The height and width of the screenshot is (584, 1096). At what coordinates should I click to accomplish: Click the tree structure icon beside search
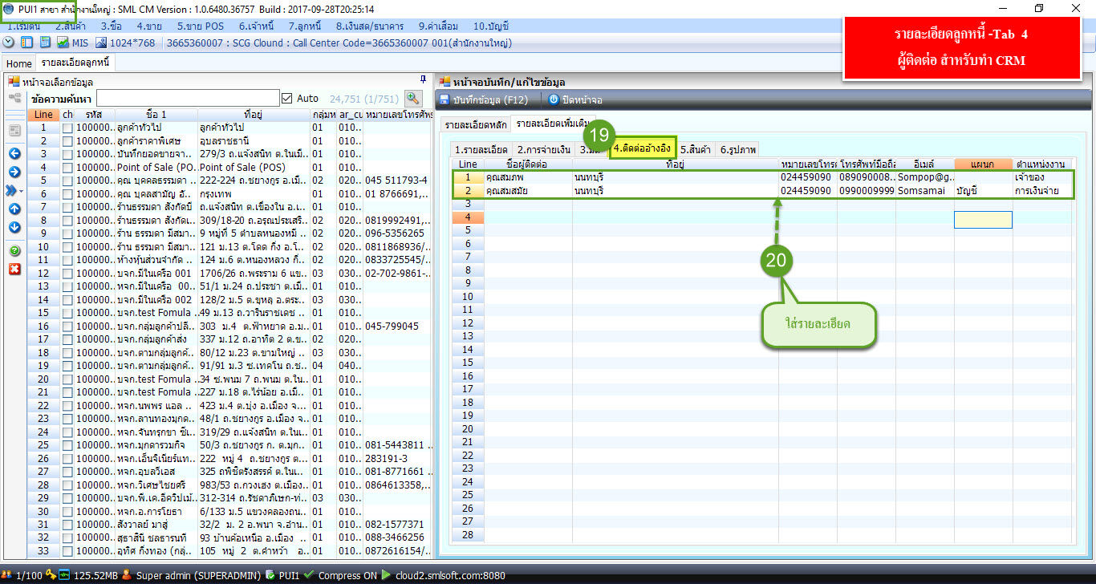point(14,98)
